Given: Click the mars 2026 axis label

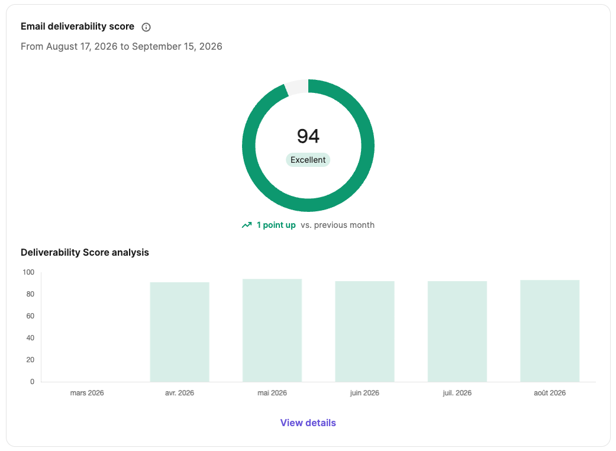Looking at the screenshot, I should (87, 393).
